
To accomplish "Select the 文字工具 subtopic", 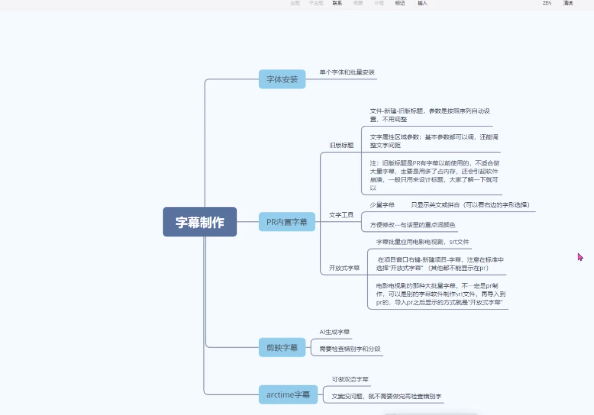I will [x=341, y=215].
